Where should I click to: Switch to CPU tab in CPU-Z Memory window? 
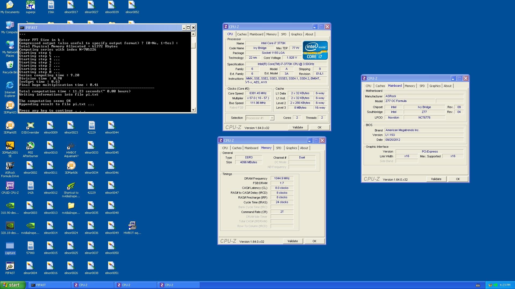[x=225, y=148]
